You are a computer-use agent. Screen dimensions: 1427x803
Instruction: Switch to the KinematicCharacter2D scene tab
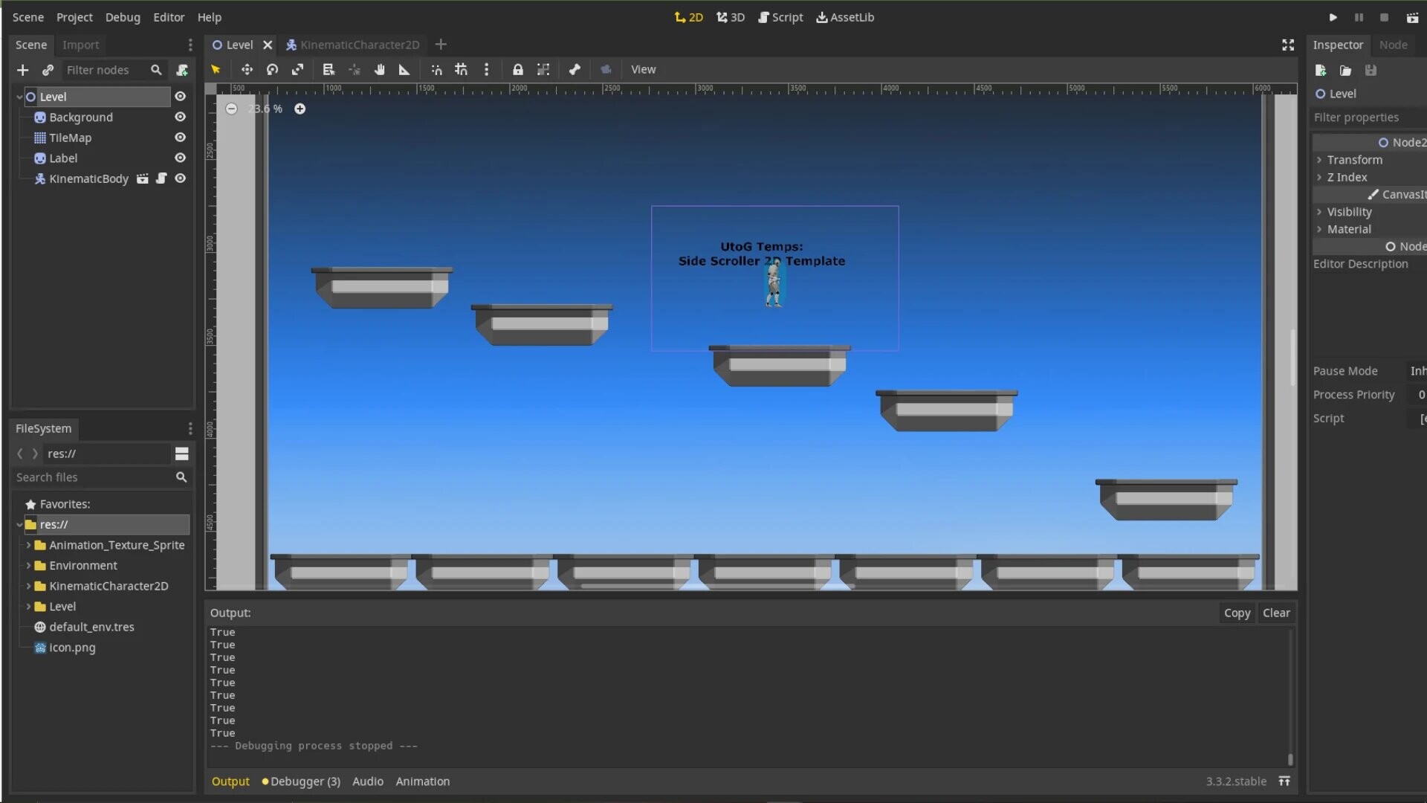click(360, 44)
